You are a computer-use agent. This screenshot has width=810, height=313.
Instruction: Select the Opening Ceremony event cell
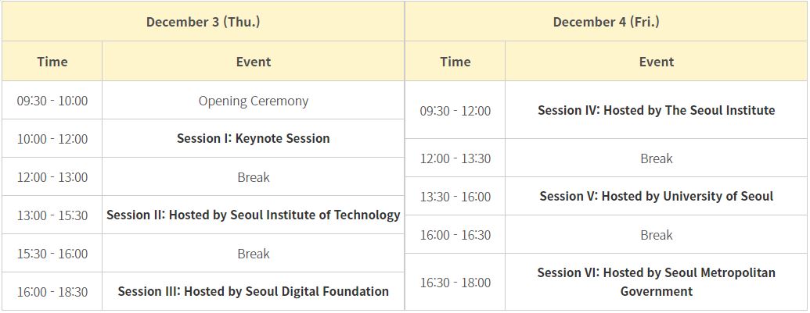253,101
